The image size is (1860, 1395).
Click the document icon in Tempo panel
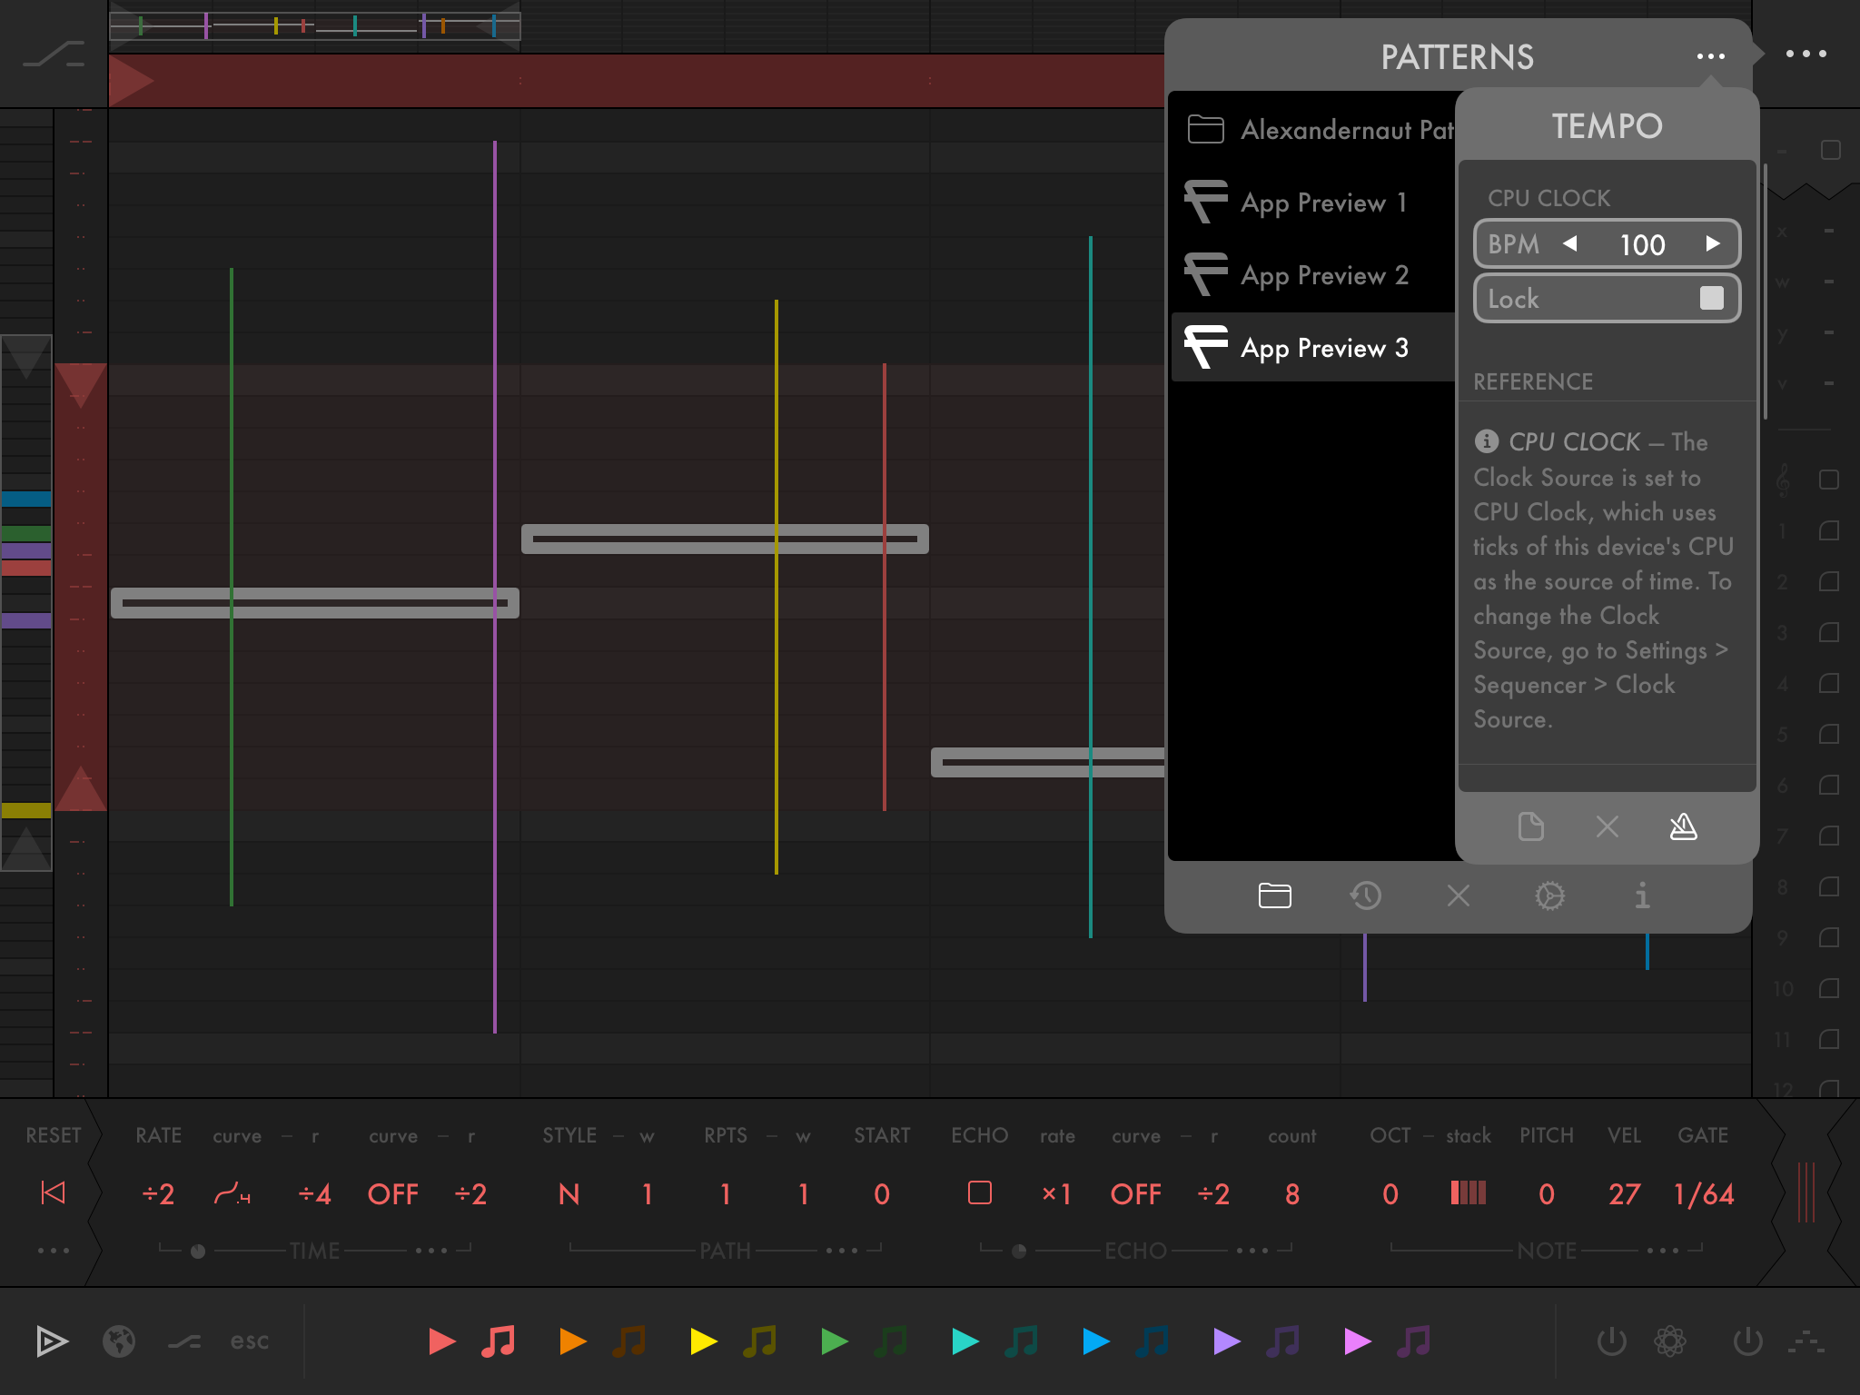pos(1530,826)
